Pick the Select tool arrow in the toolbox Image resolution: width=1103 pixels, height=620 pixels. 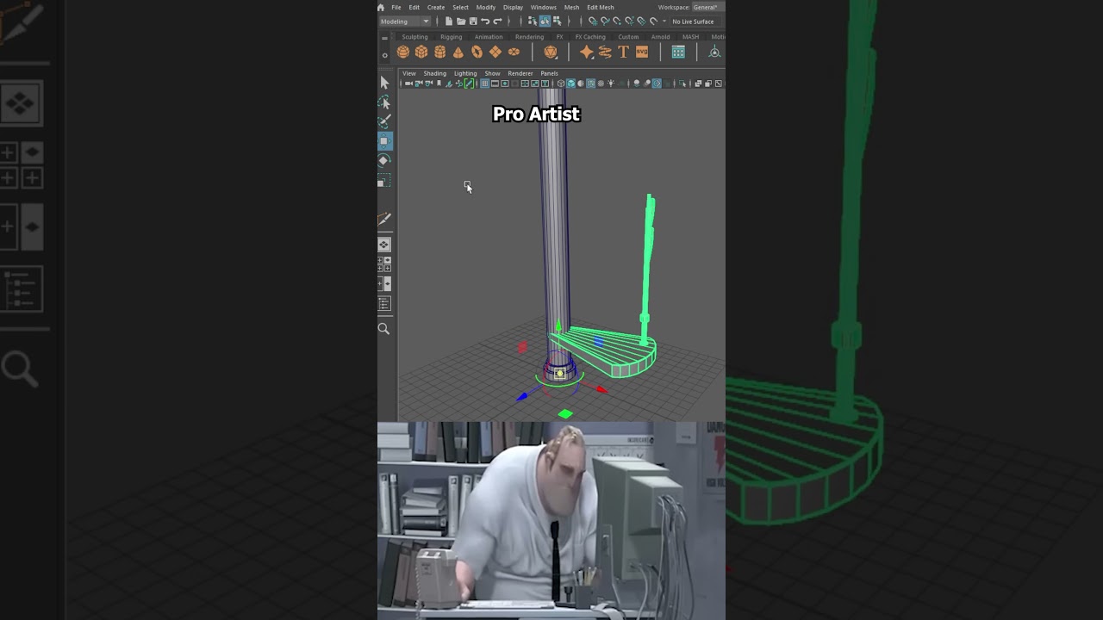click(384, 83)
